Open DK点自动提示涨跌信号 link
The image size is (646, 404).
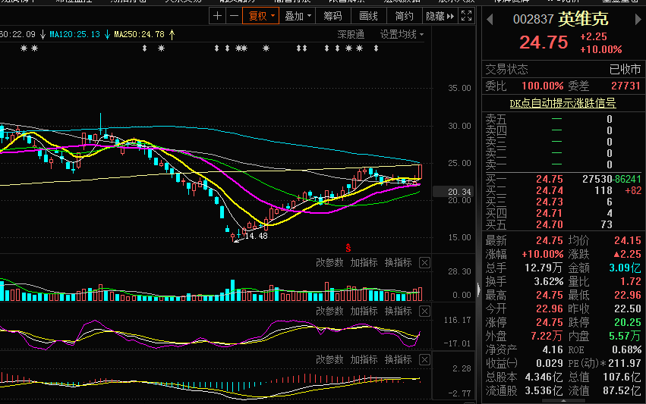pyautogui.click(x=562, y=103)
